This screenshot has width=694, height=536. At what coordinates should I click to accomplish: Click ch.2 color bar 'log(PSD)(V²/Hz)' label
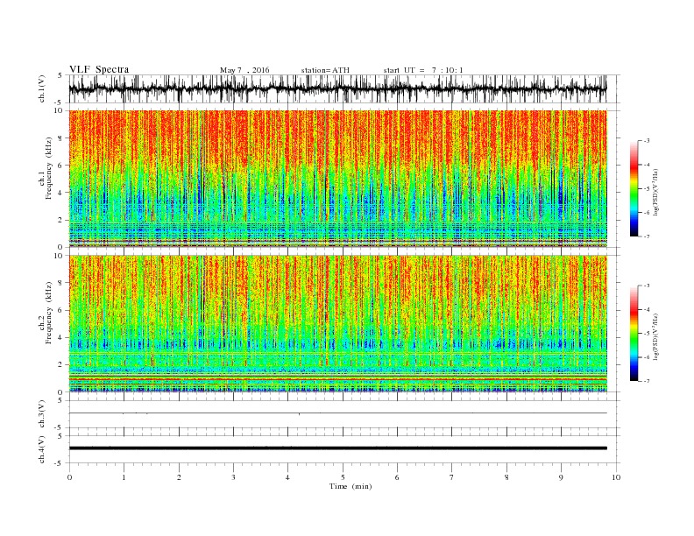(x=655, y=336)
